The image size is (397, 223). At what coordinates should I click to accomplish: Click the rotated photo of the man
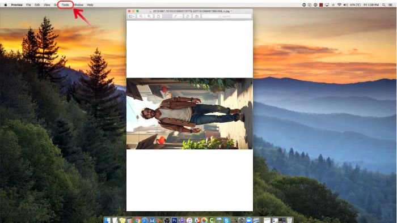click(x=189, y=114)
